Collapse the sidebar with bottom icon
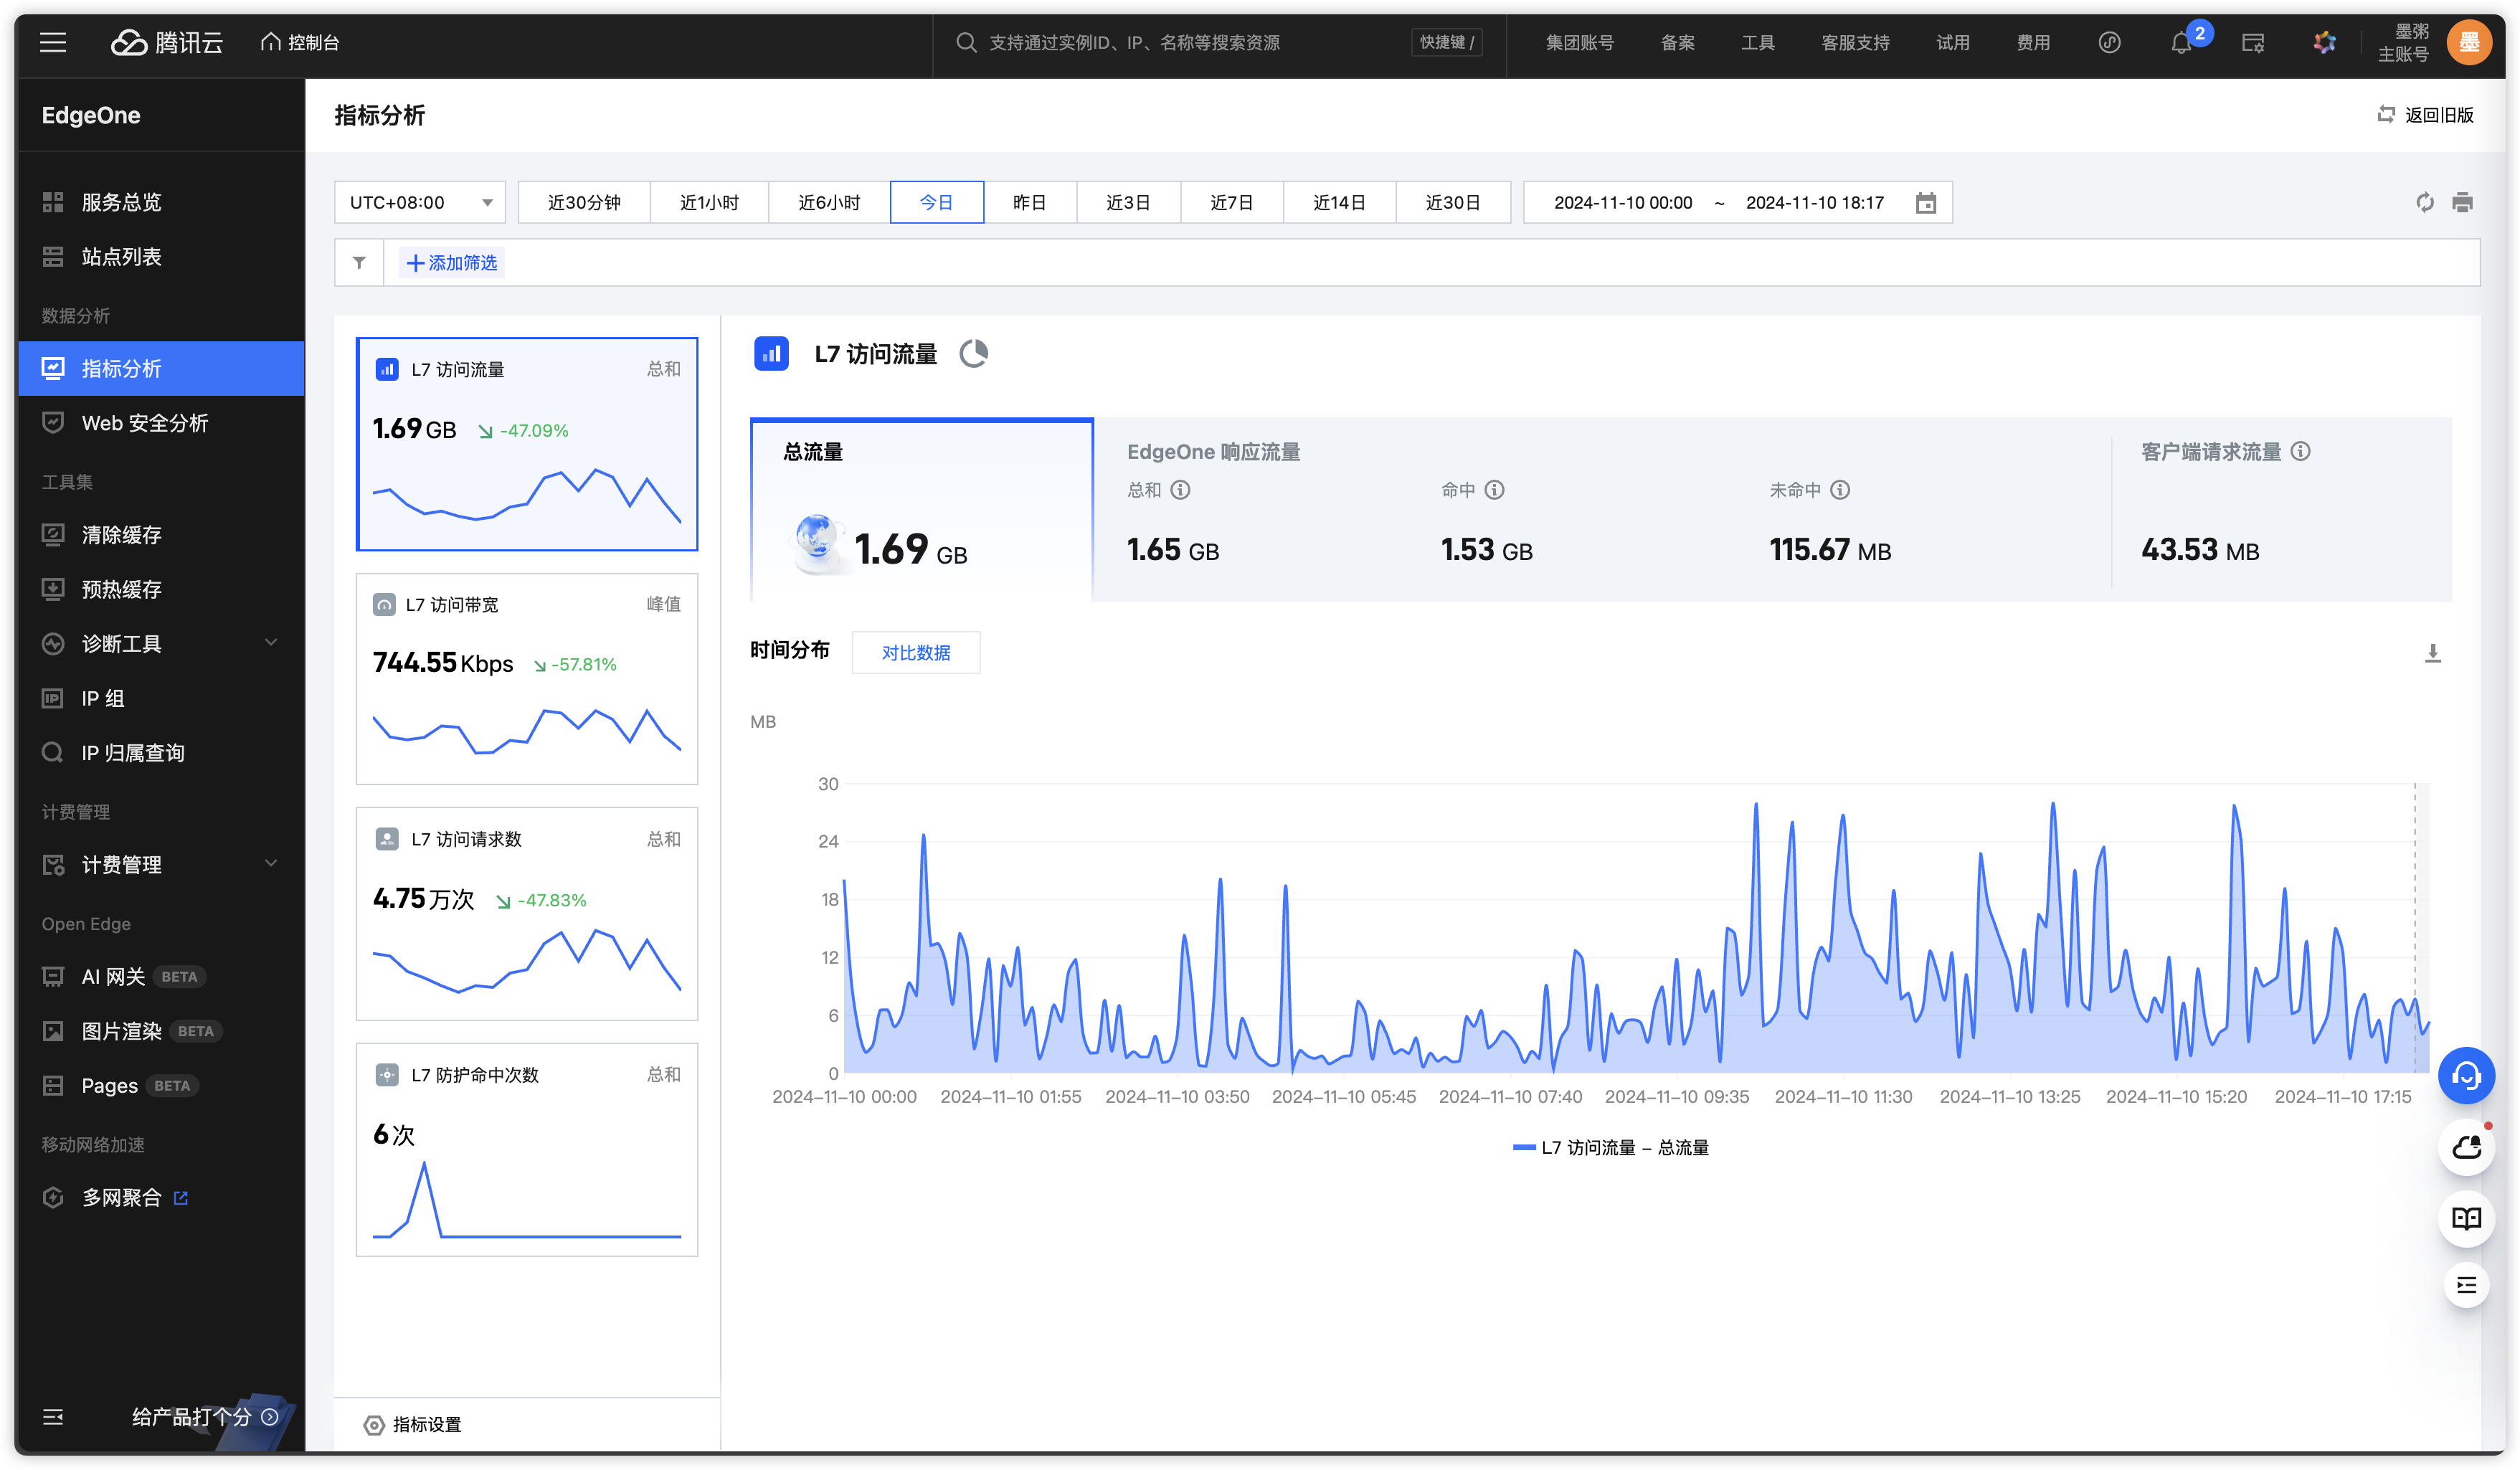This screenshot has width=2520, height=1470. [x=53, y=1417]
